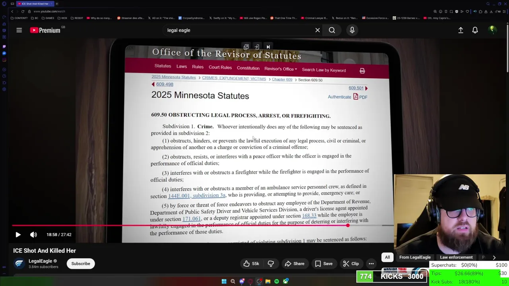Go back in browser history
The width and height of the screenshot is (509, 286).
tap(12, 12)
